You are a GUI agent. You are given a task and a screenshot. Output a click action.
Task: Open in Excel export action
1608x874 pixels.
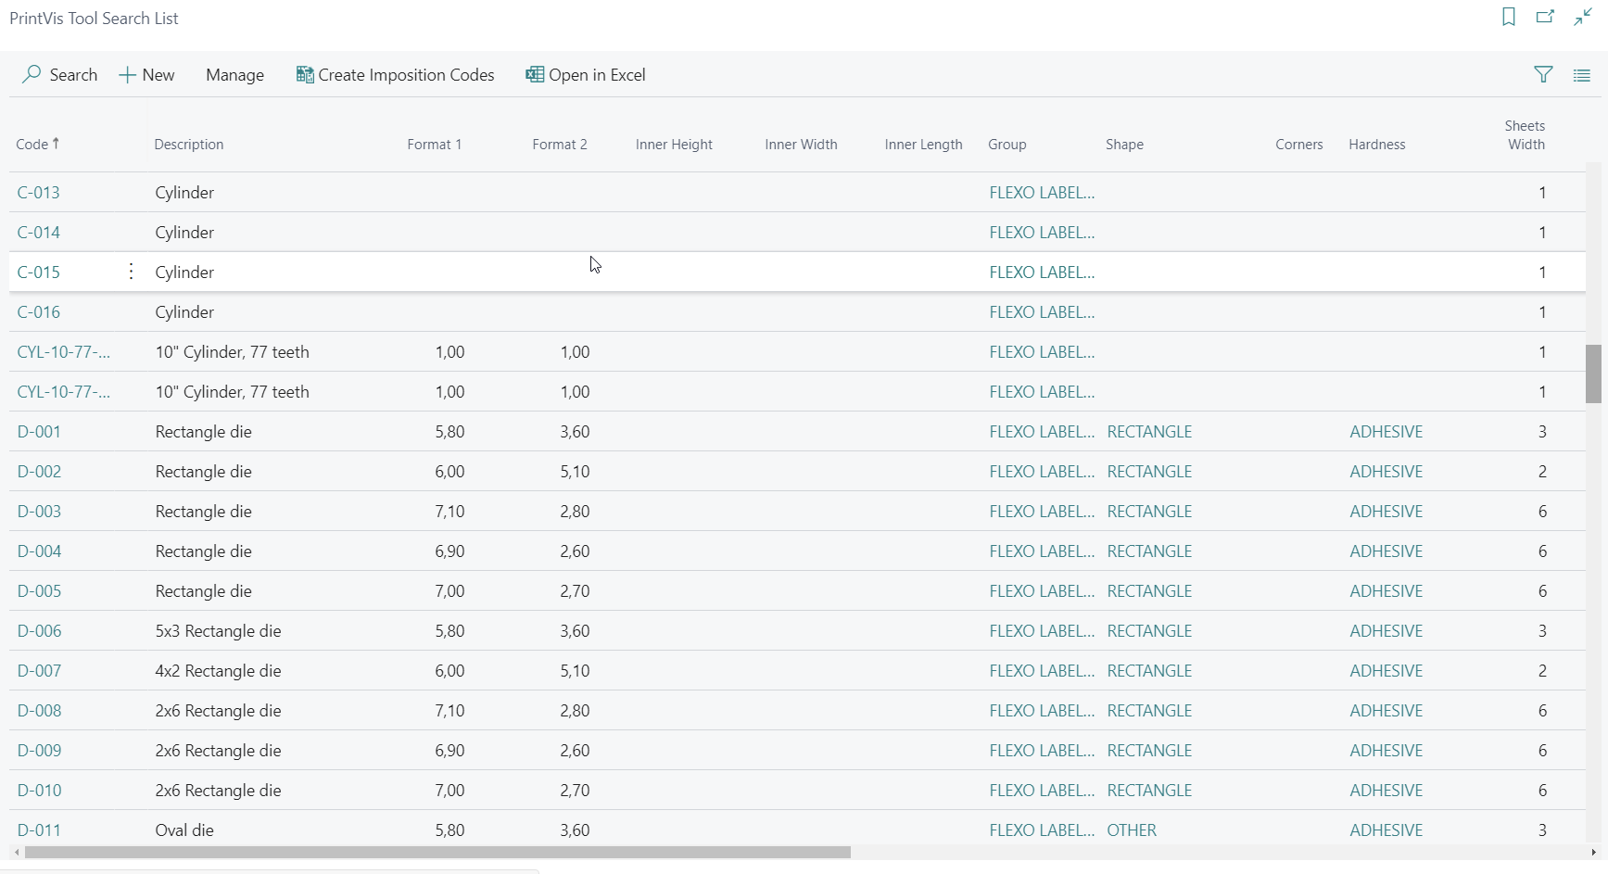coord(586,75)
